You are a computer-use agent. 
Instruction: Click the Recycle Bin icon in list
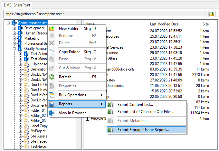[x=87, y=119]
